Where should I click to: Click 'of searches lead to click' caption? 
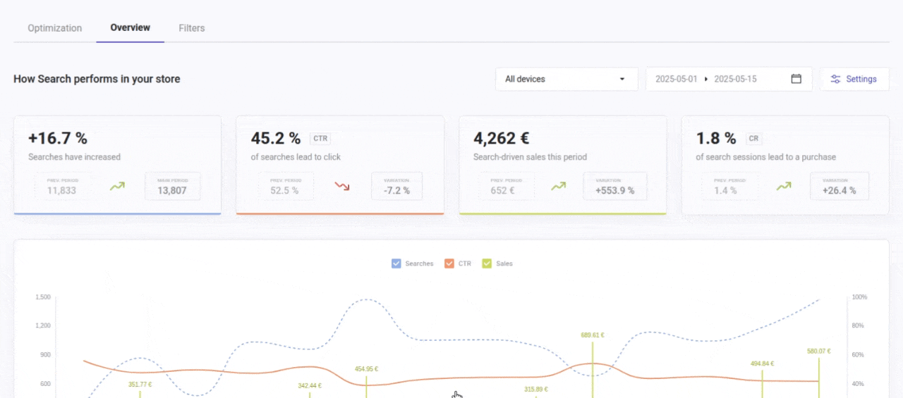click(296, 157)
